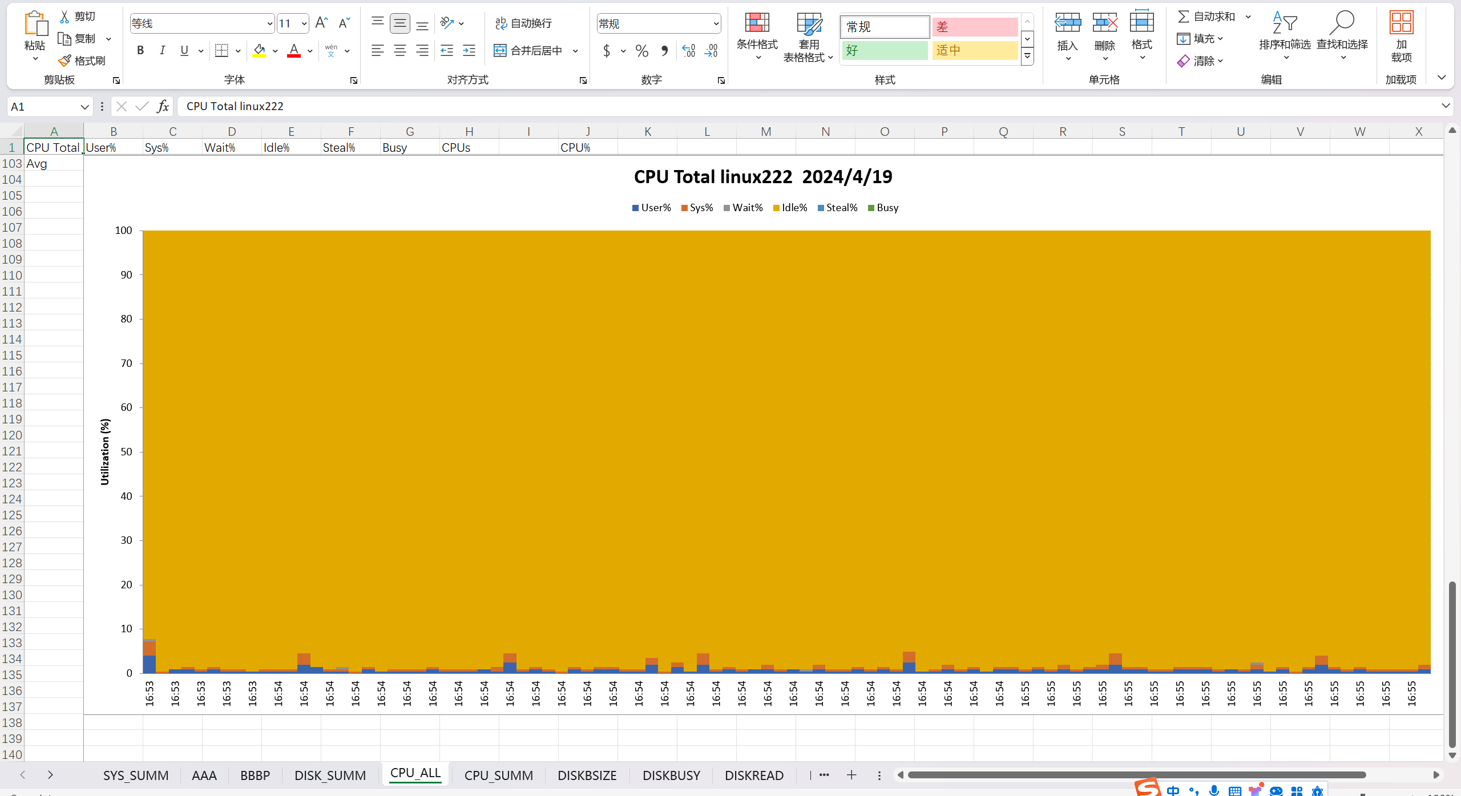The width and height of the screenshot is (1461, 796).
Task: Toggle Italic formatting
Action: tap(162, 51)
